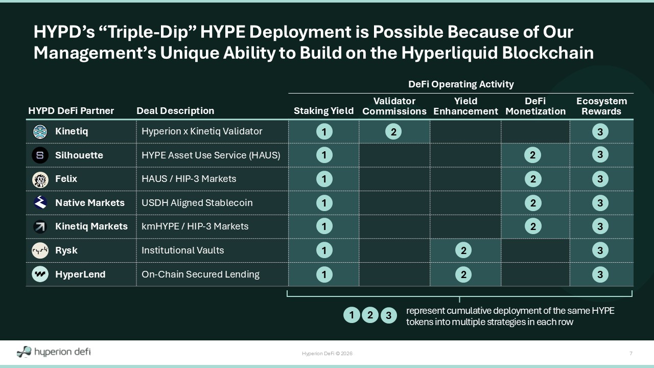Click the "On-Chain Secured Lending" description
This screenshot has height=368, width=654.
pos(200,274)
